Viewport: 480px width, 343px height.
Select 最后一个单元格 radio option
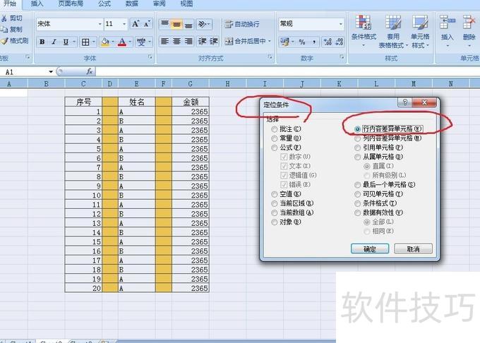[x=358, y=185]
